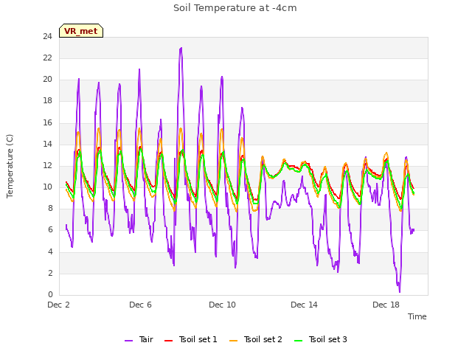Image resolution: width=472 pixels, height=354 pixels.
Task: Click the 20 y-axis tick label
Action: click(x=47, y=80)
